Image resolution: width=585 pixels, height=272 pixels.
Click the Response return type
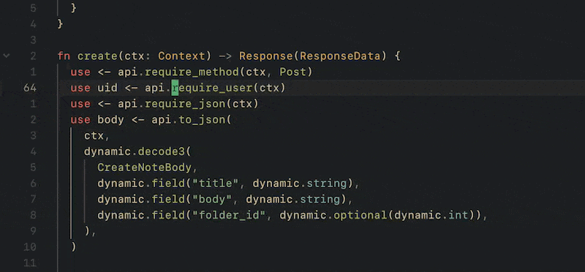click(266, 56)
